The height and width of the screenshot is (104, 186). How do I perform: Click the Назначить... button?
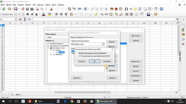136,62
